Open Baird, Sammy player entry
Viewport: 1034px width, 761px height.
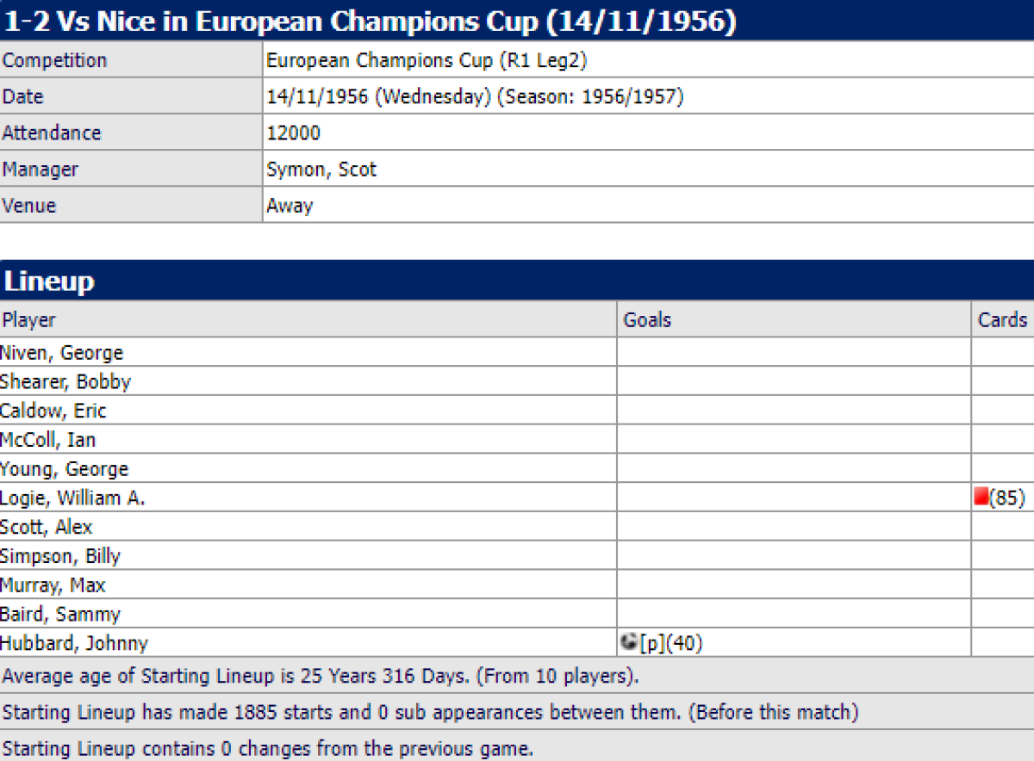(x=60, y=615)
